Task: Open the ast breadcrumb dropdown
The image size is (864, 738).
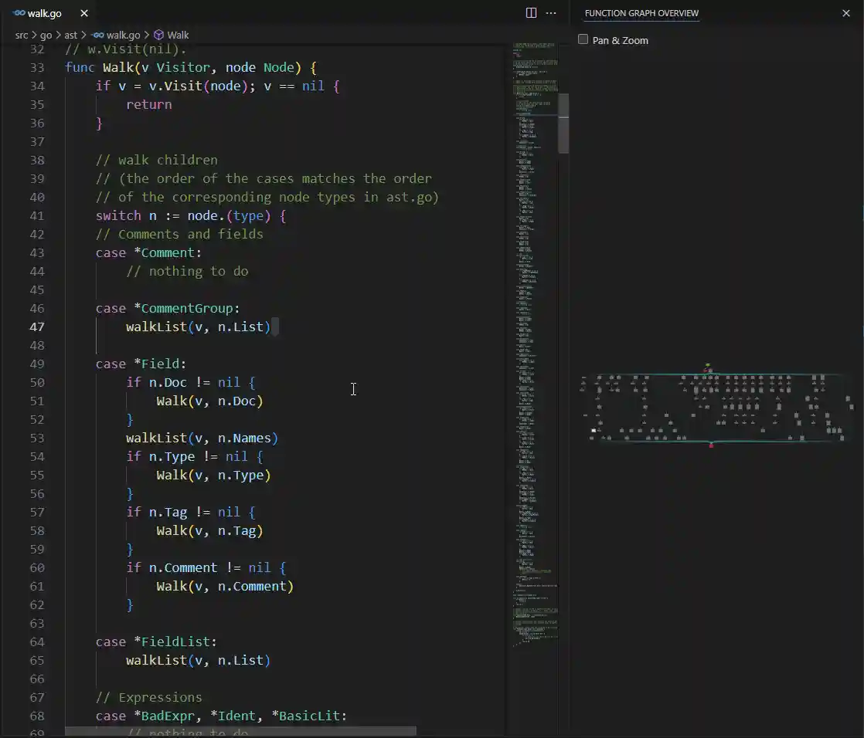Action: tap(70, 35)
